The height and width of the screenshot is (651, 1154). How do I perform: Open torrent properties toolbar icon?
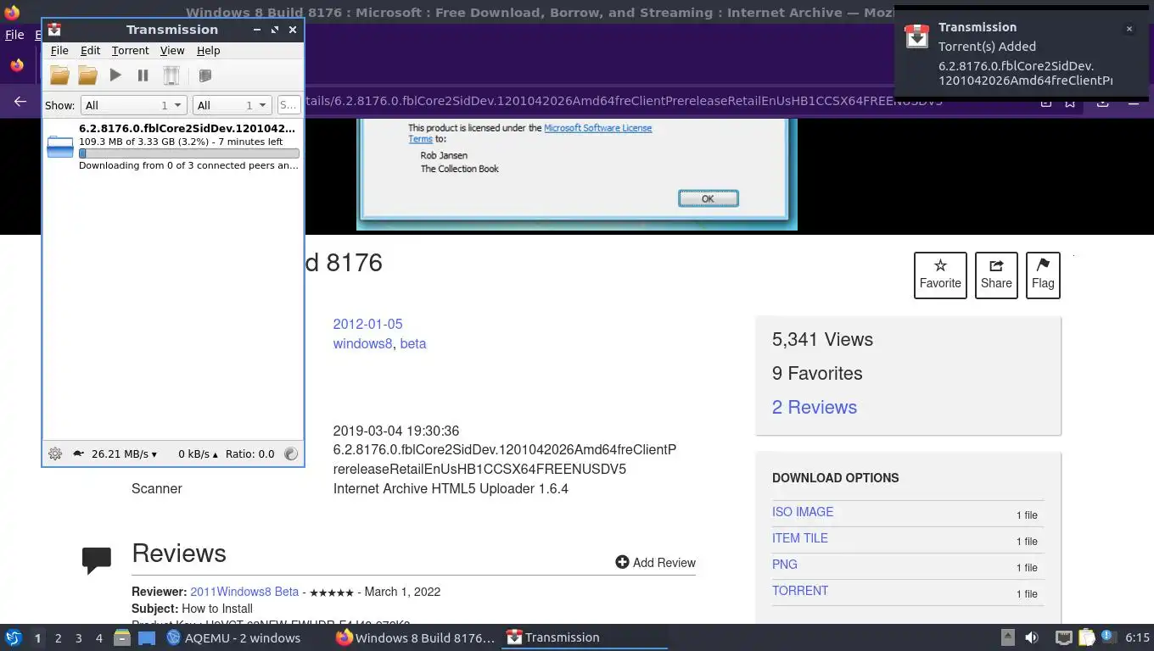coord(204,75)
